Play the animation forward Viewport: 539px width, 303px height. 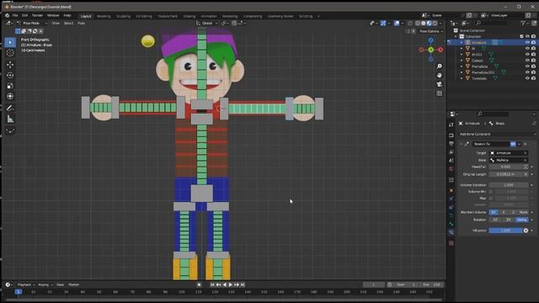coord(230,284)
